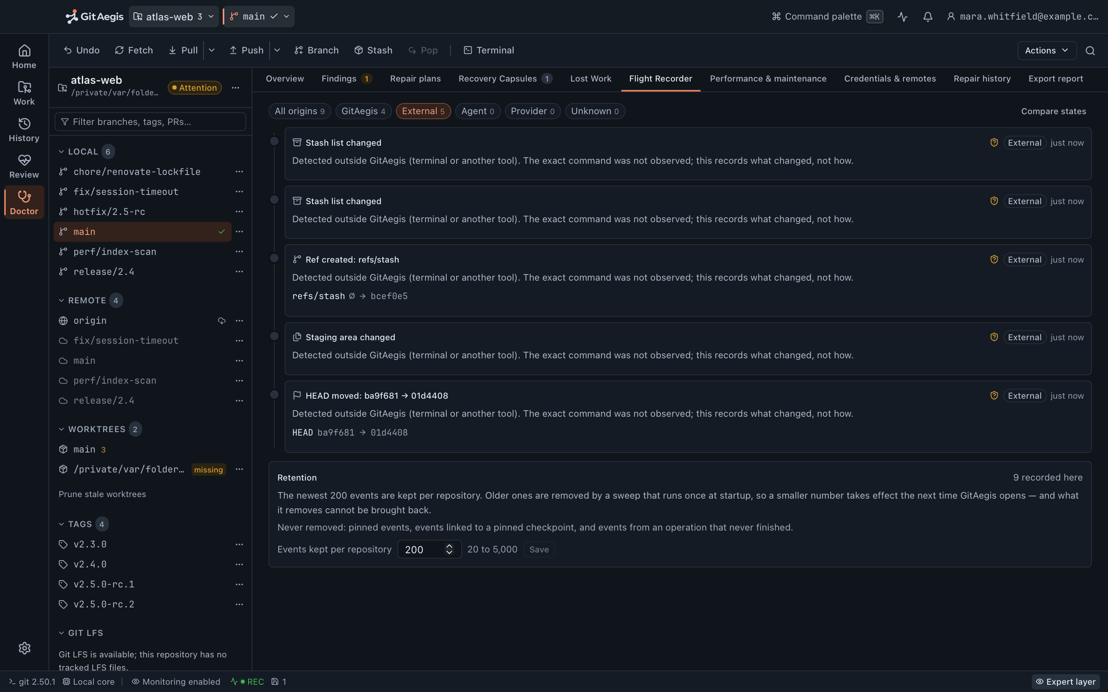1108x692 pixels.
Task: Click the REC recording indicator
Action: [247, 682]
